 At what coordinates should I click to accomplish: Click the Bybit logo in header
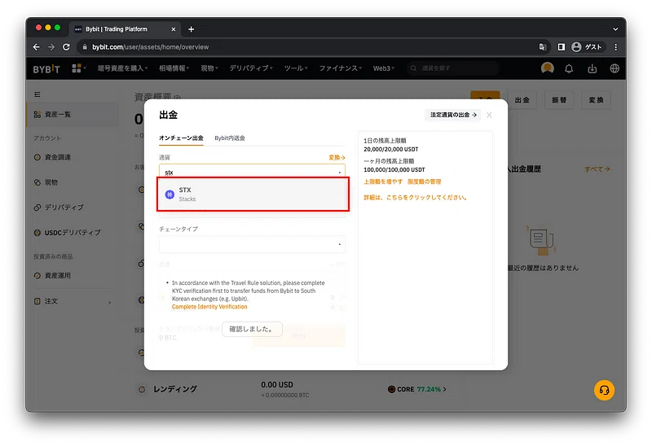[46, 69]
